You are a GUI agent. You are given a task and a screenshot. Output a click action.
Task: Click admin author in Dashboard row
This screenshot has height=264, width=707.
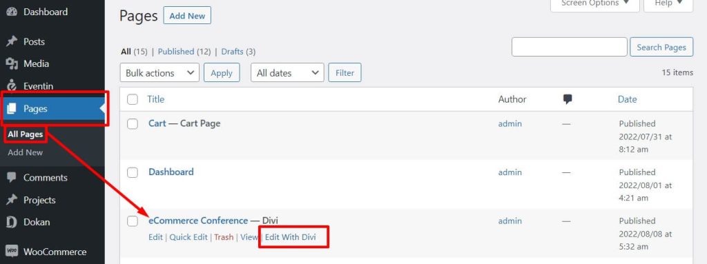point(510,172)
